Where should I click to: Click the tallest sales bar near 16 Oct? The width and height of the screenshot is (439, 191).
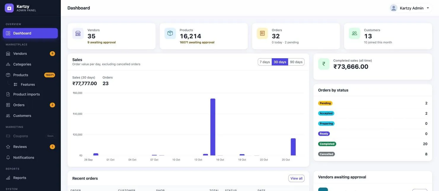[x=213, y=127]
